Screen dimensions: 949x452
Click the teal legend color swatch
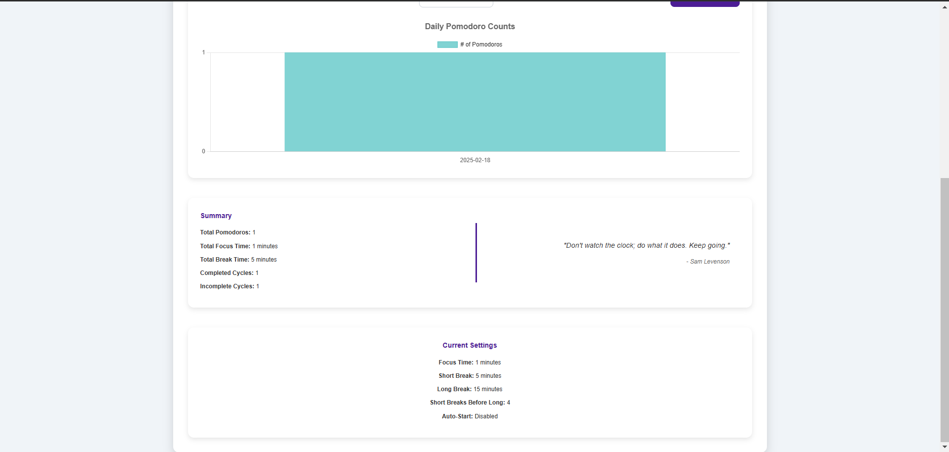point(447,45)
